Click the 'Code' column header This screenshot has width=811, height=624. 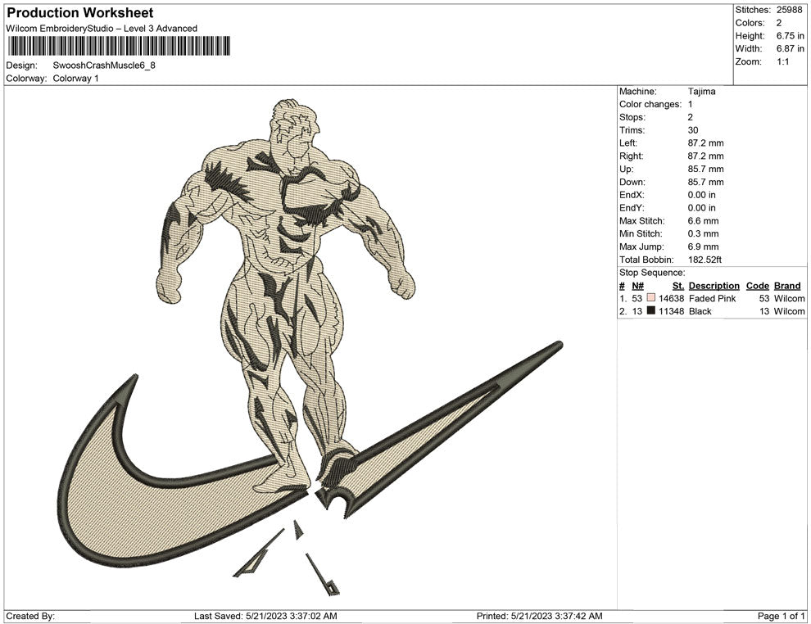[757, 286]
